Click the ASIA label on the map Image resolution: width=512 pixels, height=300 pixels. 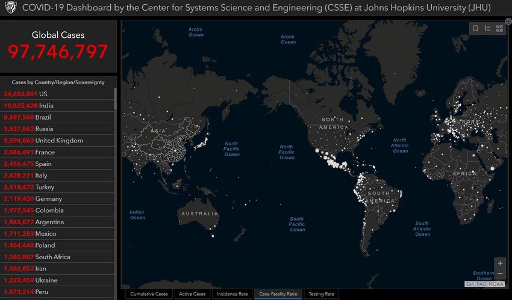158,130
